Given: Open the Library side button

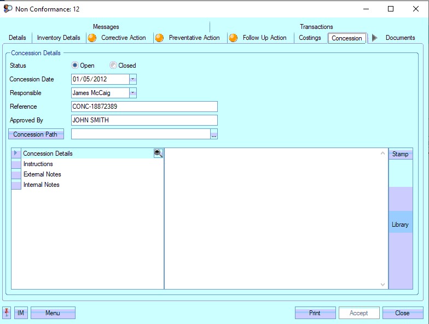Looking at the screenshot, I should [400, 225].
